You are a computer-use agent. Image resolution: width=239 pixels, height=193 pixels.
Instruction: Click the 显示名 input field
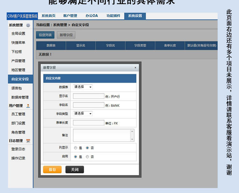[88, 96]
